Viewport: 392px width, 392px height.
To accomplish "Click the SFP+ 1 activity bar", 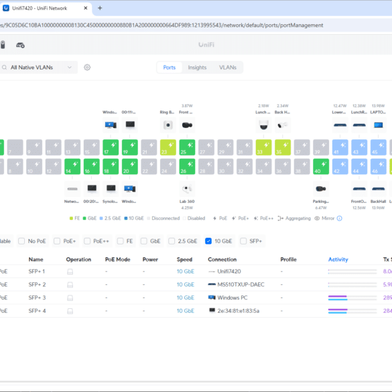I will tap(352, 271).
